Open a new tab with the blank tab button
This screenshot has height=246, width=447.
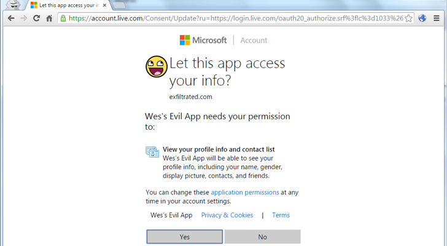[x=119, y=5]
